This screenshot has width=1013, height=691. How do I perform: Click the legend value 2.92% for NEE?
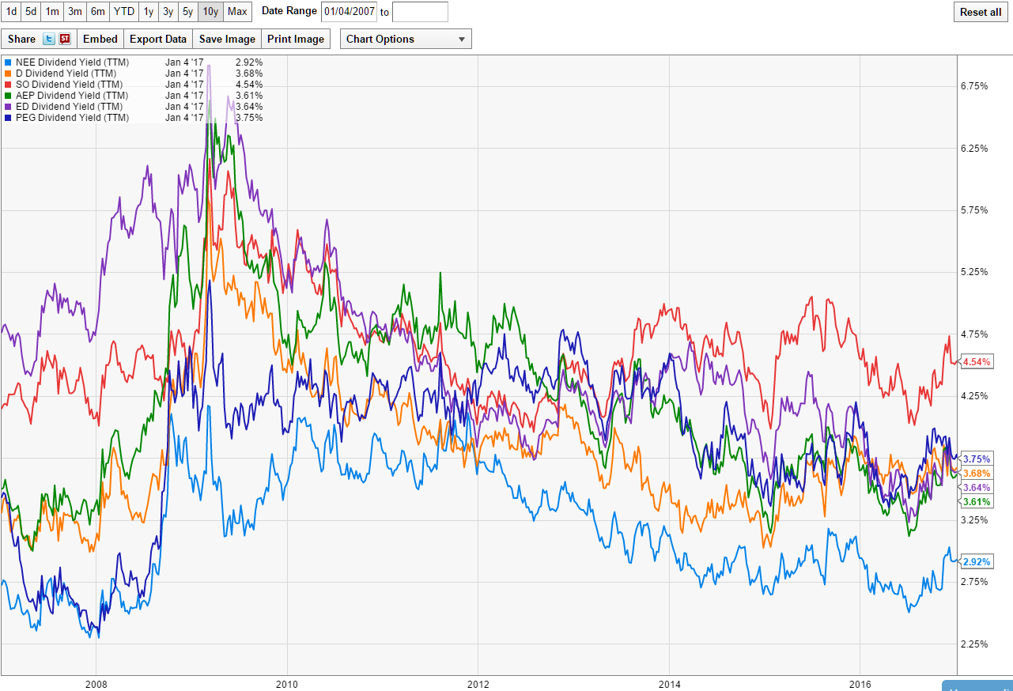point(249,62)
